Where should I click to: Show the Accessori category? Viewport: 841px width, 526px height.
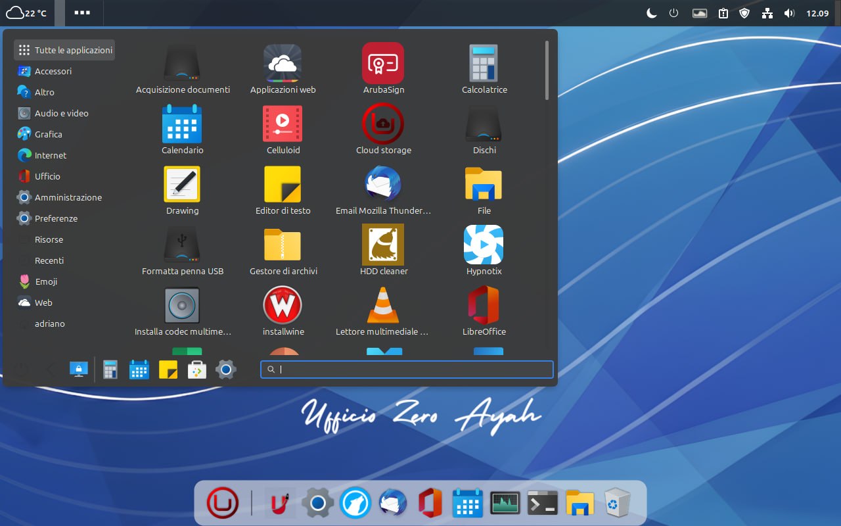(64, 71)
